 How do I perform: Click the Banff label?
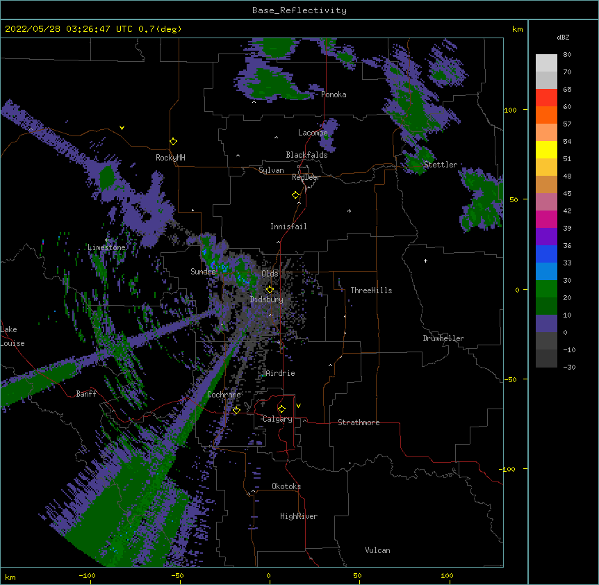point(86,394)
